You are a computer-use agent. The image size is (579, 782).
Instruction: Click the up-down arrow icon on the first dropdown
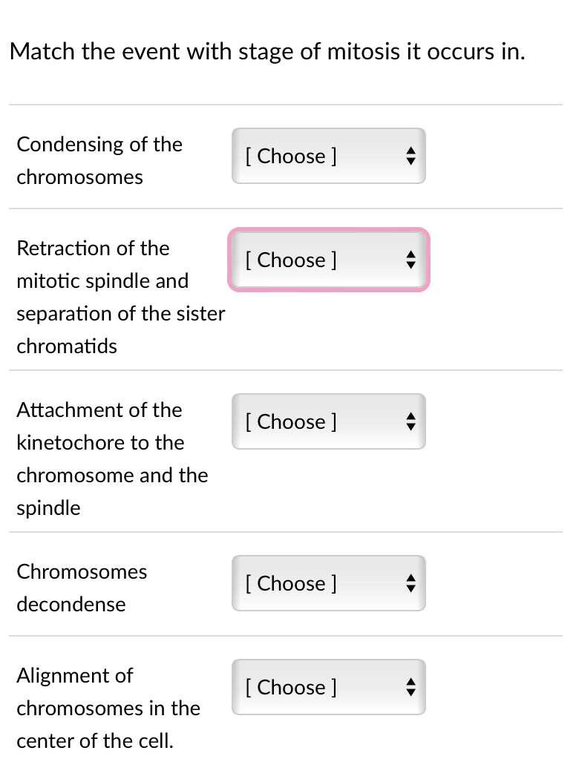(410, 156)
